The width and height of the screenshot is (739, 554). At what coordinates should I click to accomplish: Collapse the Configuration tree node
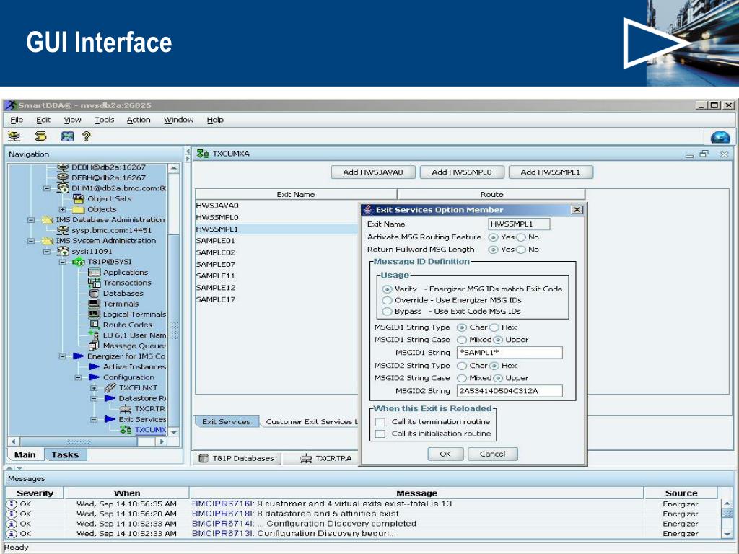pyautogui.click(x=78, y=377)
